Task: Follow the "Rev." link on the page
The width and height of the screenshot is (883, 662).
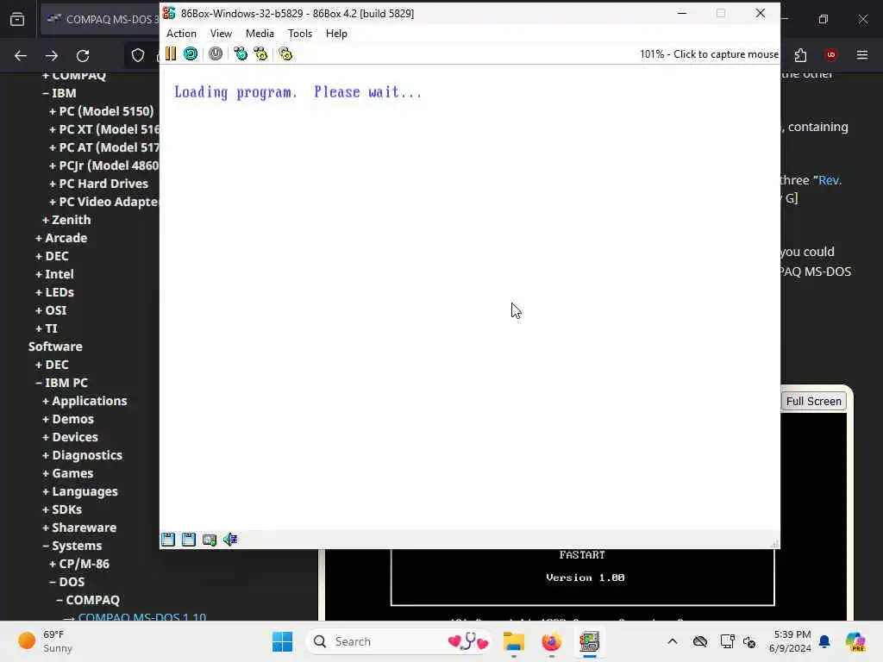Action: [x=830, y=180]
